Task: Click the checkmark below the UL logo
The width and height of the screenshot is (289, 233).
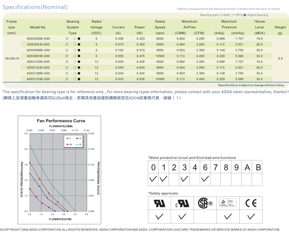Action: [x=160, y=217]
